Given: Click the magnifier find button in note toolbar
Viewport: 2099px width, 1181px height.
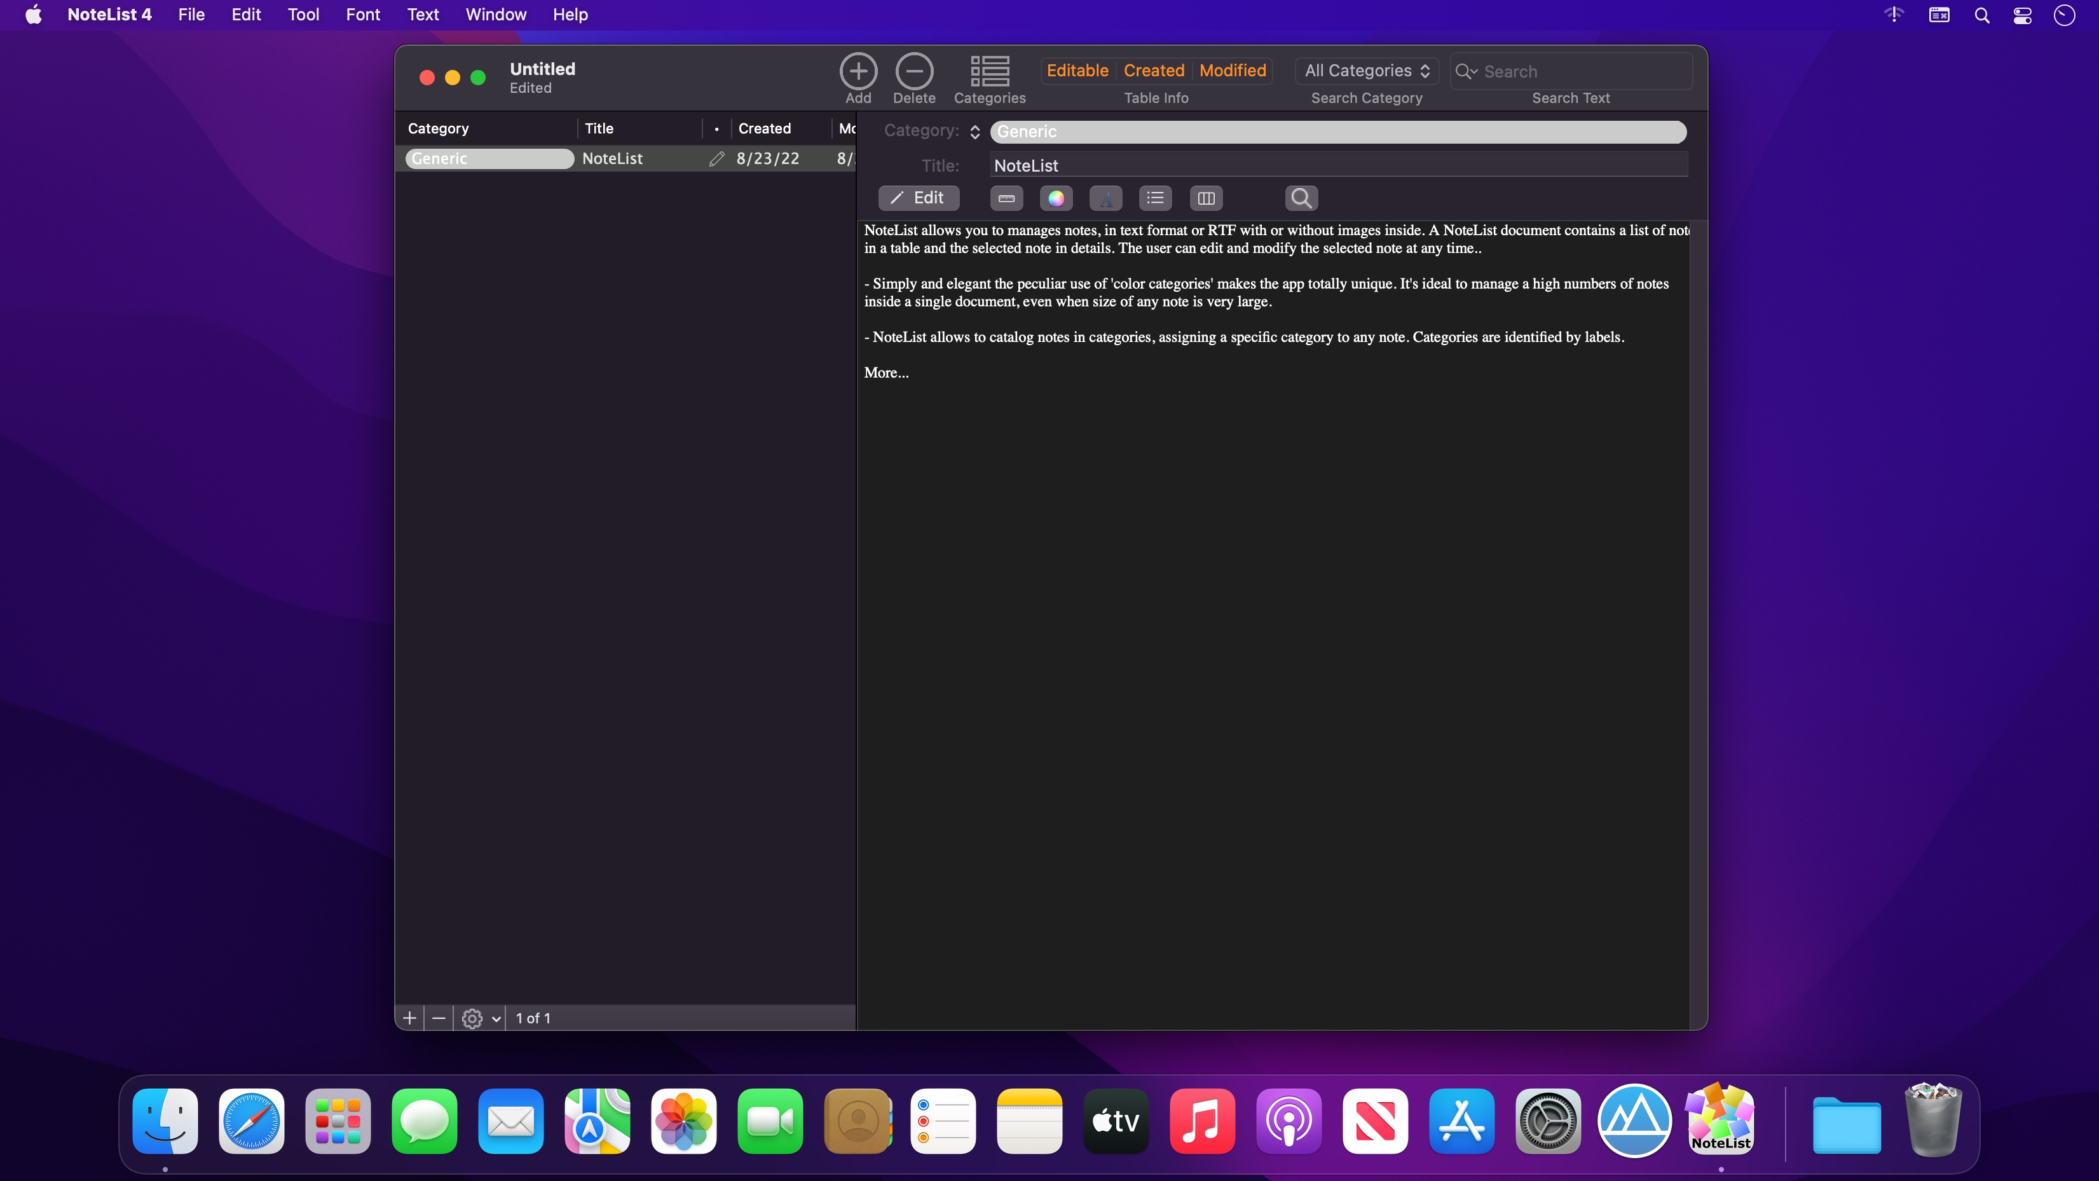Looking at the screenshot, I should point(1301,198).
